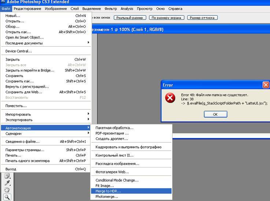Select the Zoom magnifier tool
Viewport: 270px width, 201px height.
[x=7, y=197]
